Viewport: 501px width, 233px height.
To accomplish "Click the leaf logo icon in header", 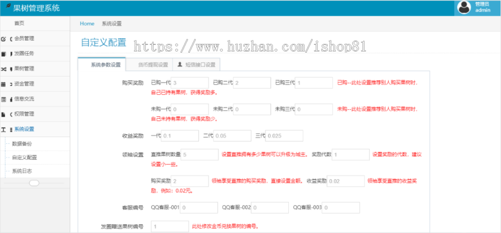I will (8, 6).
